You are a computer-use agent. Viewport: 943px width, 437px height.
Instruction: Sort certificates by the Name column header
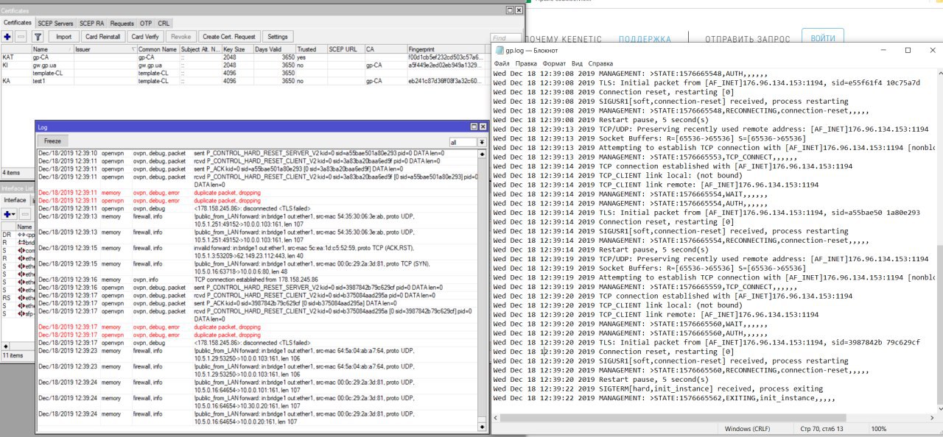tap(52, 49)
